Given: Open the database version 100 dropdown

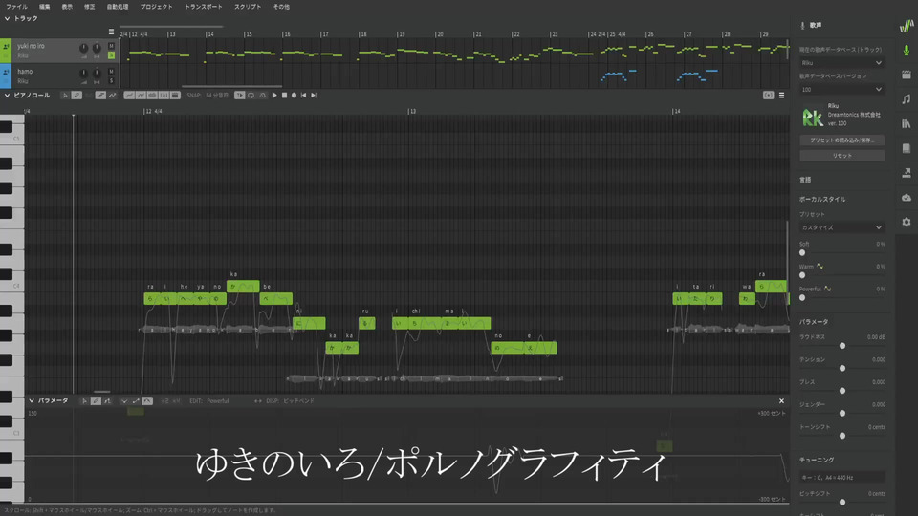Looking at the screenshot, I should [841, 90].
